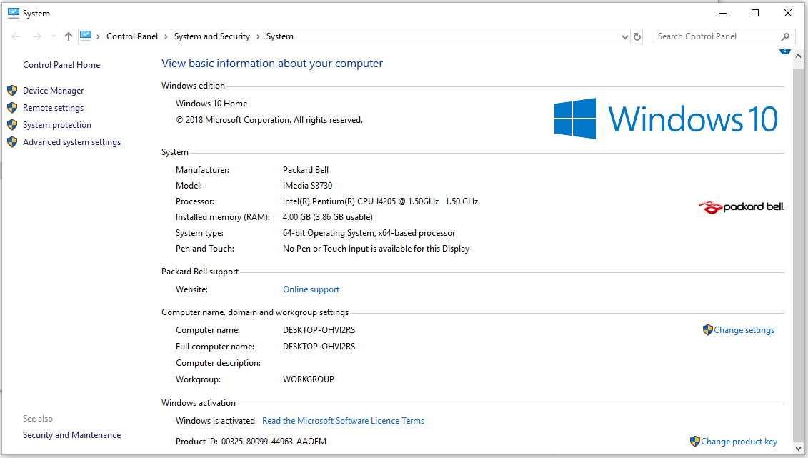Screen dimensions: 808x458
Task: Click the computer icon in address bar
Action: pos(86,36)
